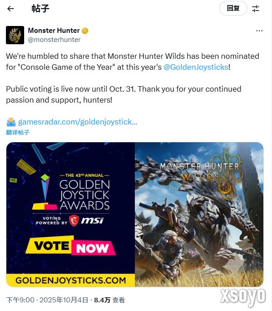Open the Monster Hunter Wilds artwork
The width and height of the screenshot is (272, 311).
click(x=199, y=215)
